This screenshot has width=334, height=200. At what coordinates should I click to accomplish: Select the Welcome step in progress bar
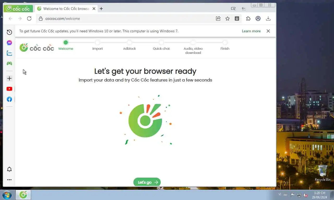pos(66,45)
